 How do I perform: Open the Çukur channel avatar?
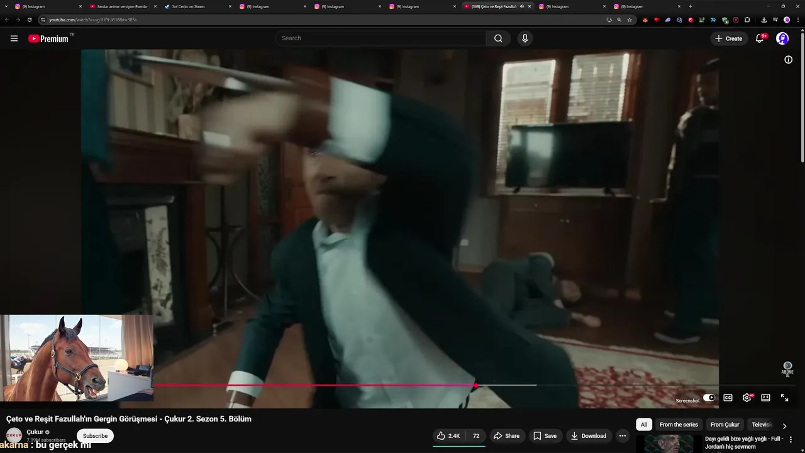point(14,435)
